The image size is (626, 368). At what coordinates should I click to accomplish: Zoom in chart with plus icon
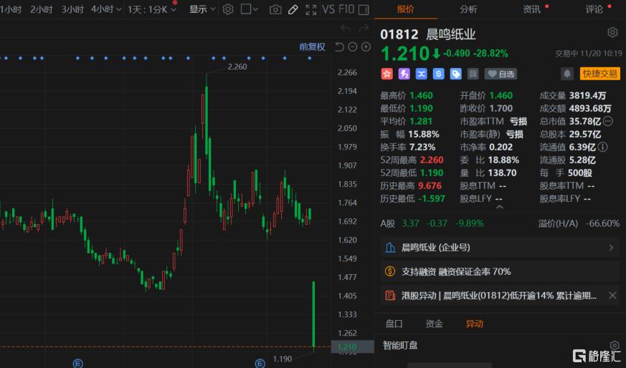tap(366, 47)
